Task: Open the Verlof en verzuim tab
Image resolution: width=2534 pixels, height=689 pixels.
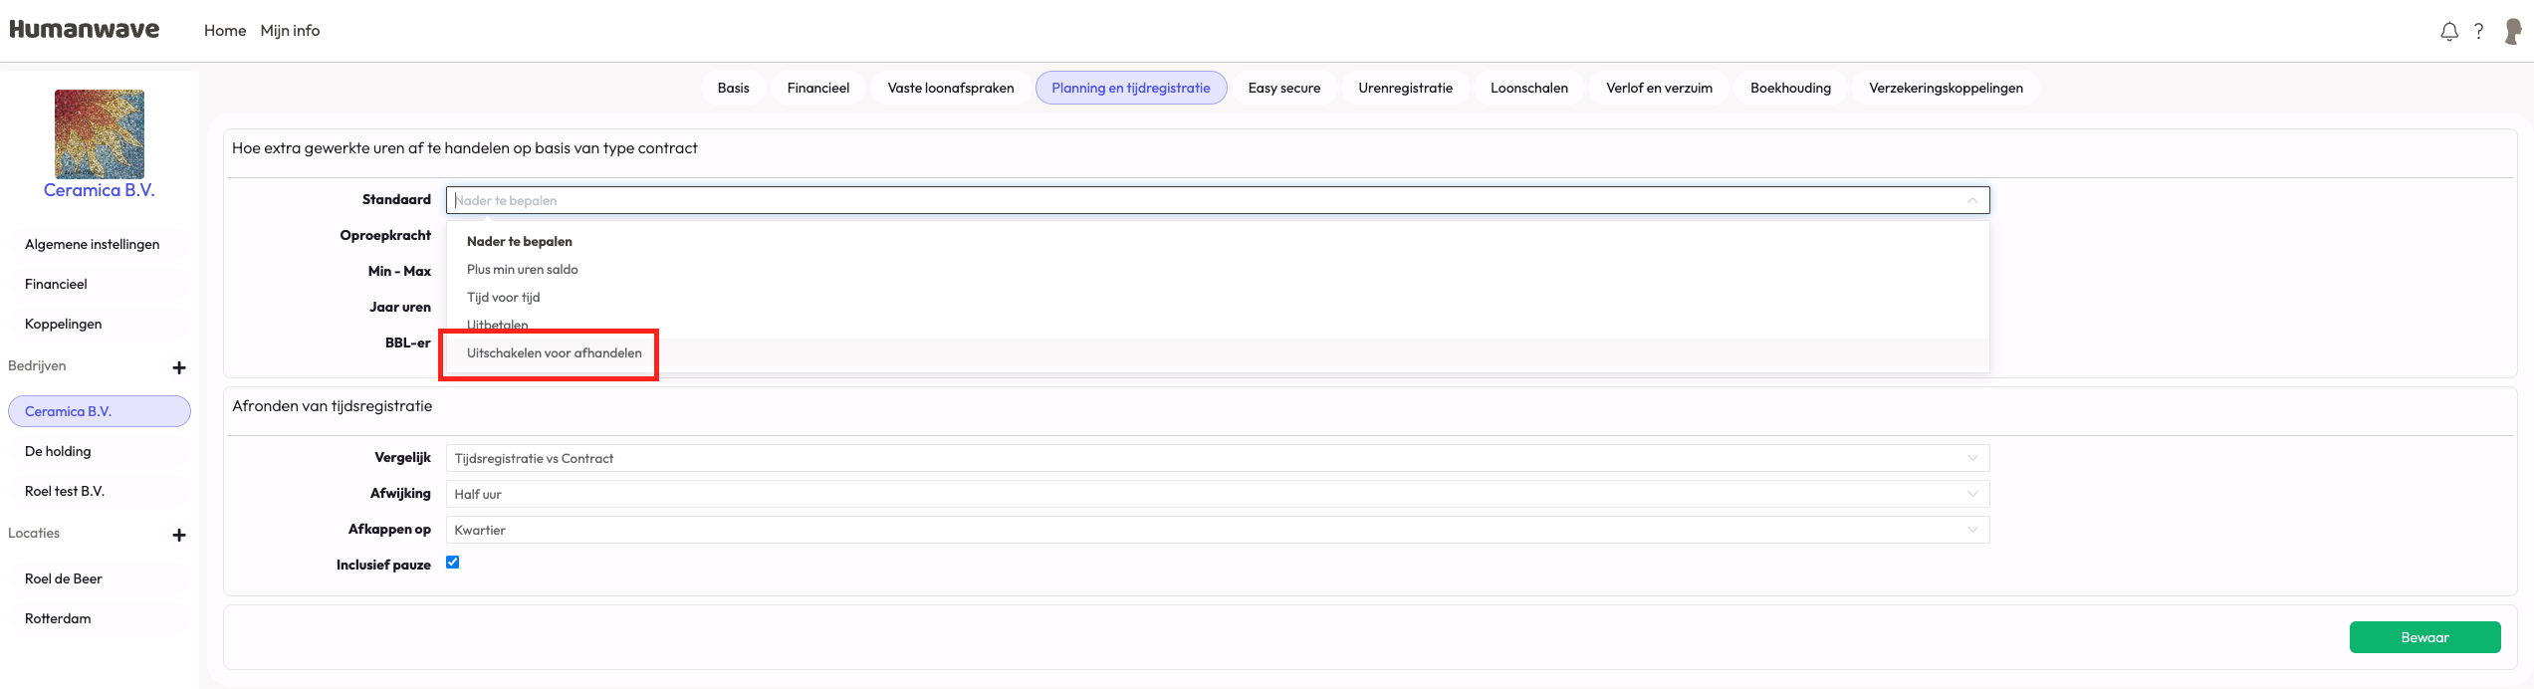Action: [1659, 88]
